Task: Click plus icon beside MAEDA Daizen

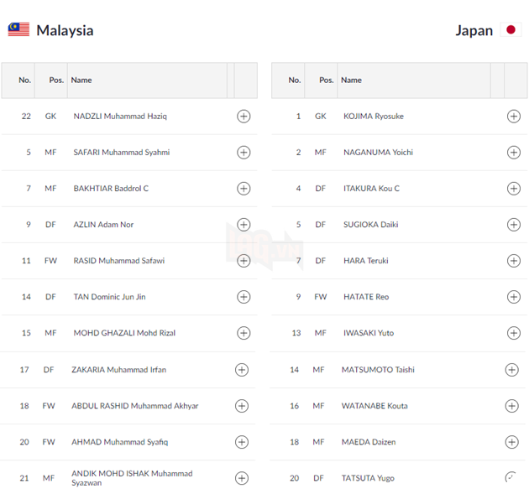Action: pyautogui.click(x=511, y=442)
